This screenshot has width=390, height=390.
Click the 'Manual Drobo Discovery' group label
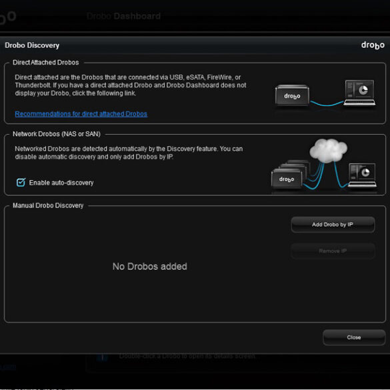pos(48,205)
